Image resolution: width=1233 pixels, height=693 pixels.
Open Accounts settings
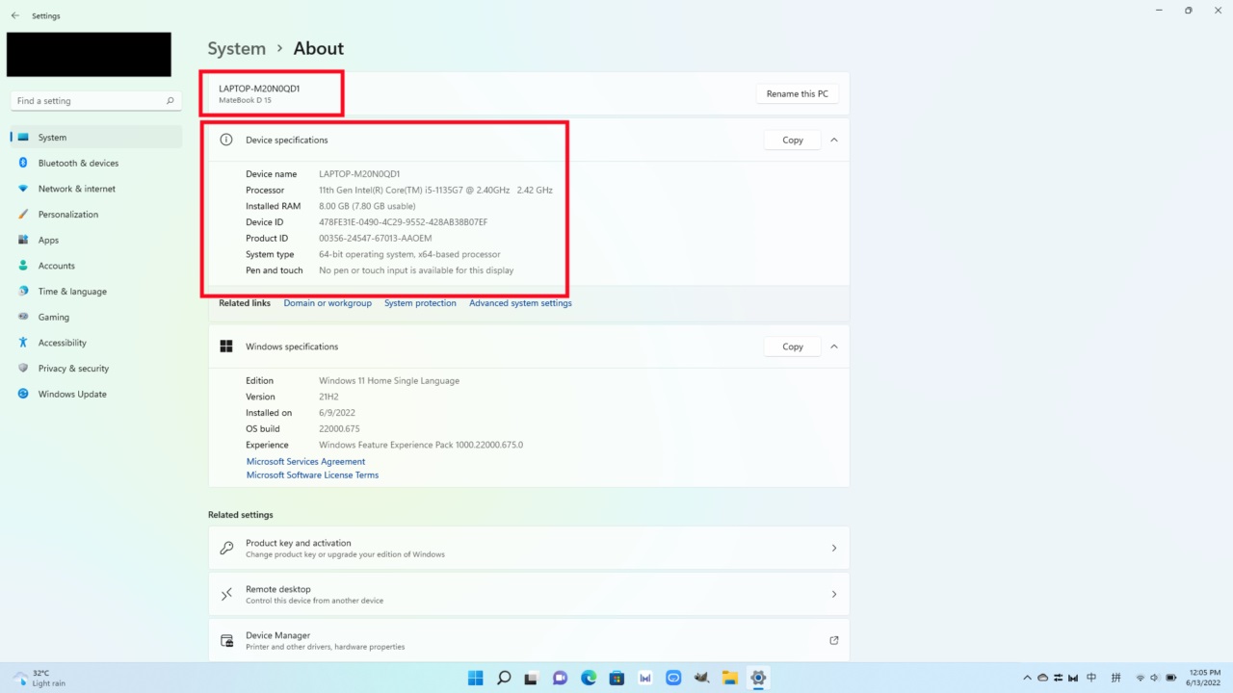pyautogui.click(x=95, y=266)
